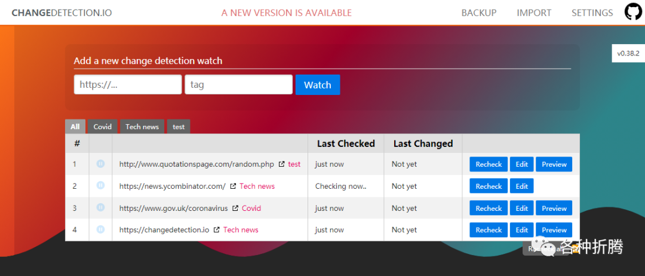Edit the quotationspage.com watch
Screen dimensions: 645x276
[521, 164]
